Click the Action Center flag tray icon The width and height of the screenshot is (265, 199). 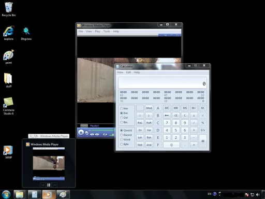click(x=247, y=195)
